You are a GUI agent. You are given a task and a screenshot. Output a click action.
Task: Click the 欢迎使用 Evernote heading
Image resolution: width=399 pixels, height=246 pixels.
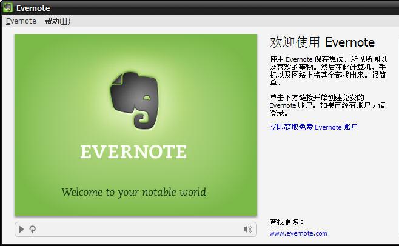[x=322, y=42]
